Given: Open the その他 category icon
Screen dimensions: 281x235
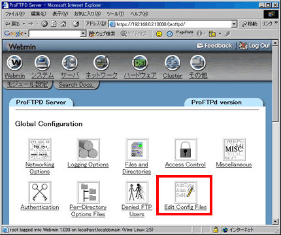Looking at the screenshot, I should coord(198,63).
